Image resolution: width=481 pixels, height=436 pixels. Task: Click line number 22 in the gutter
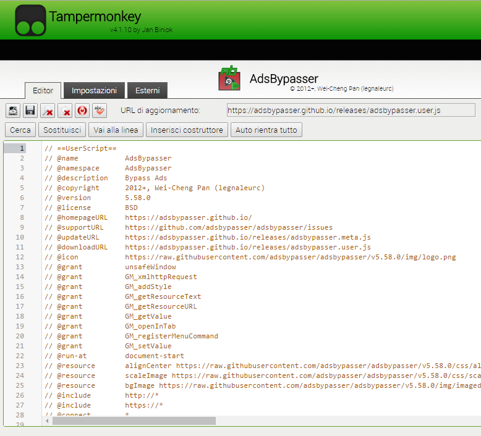pyautogui.click(x=20, y=356)
